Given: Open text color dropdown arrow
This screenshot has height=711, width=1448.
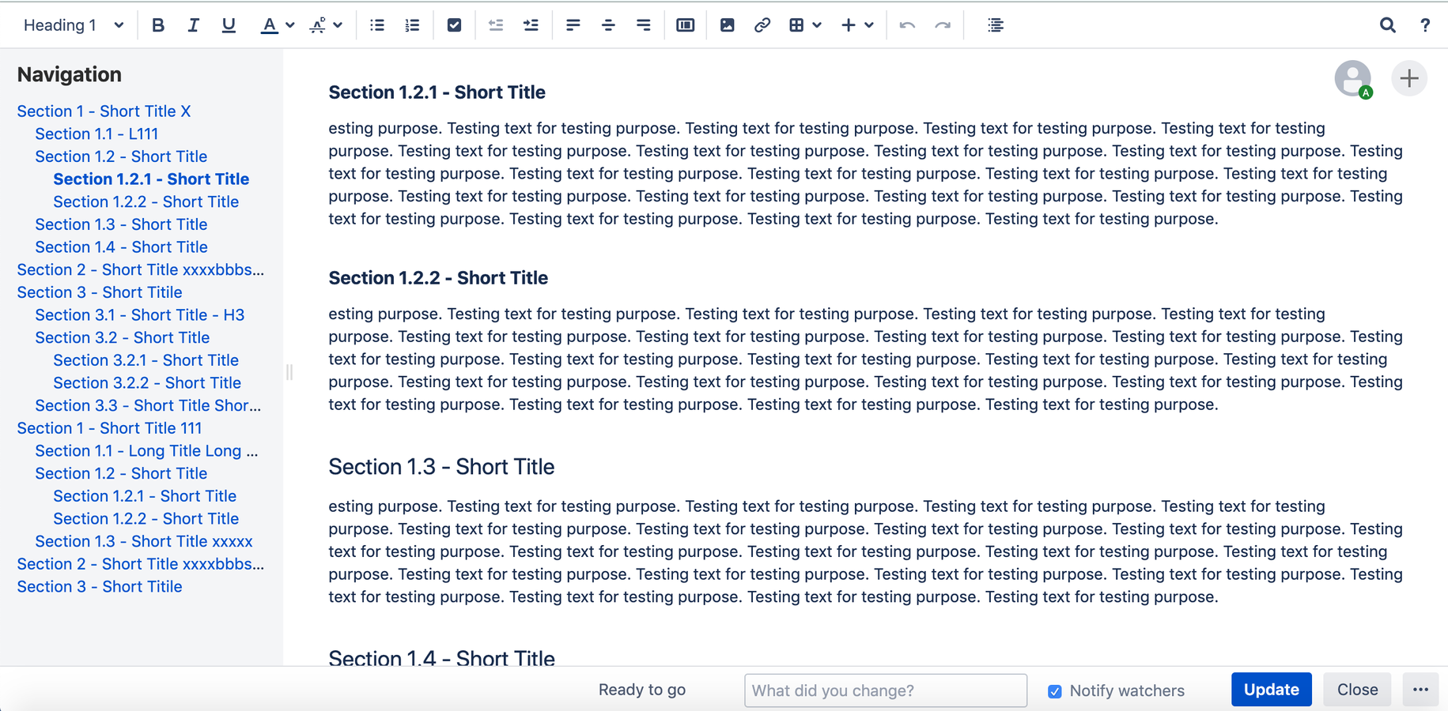Looking at the screenshot, I should [x=290, y=25].
